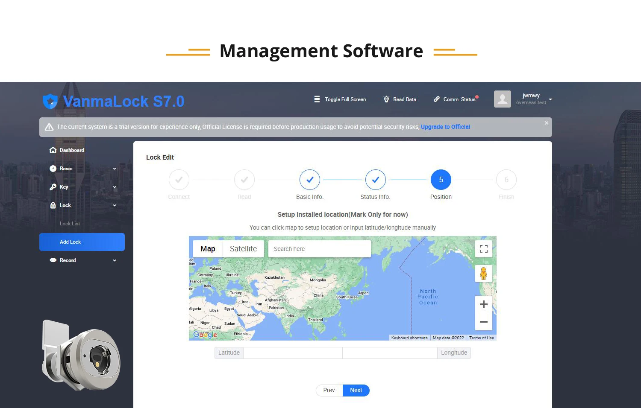641x408 pixels.
Task: Click the Upgrade to Official link
Action: 445,127
